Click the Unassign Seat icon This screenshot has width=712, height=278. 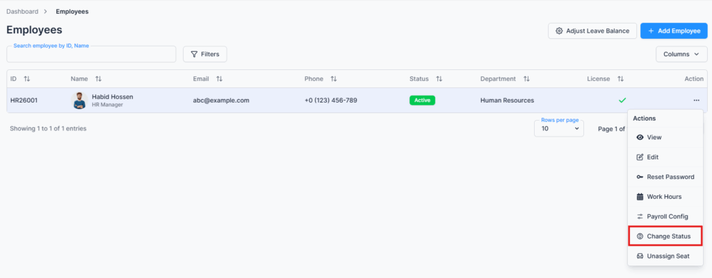click(640, 256)
